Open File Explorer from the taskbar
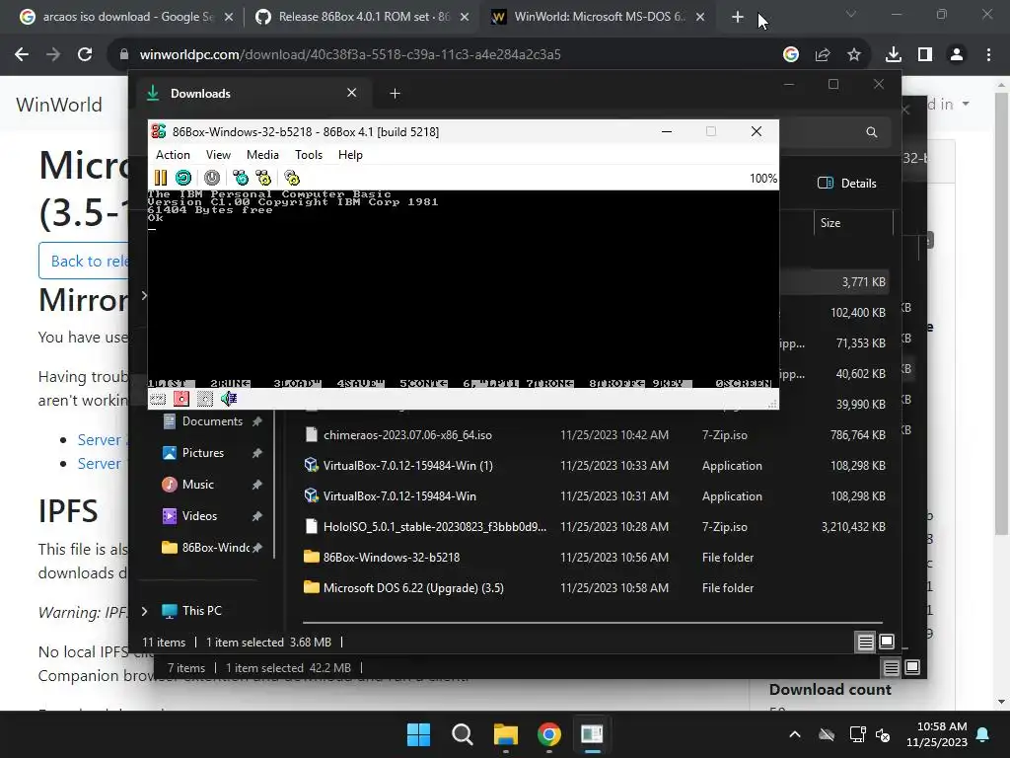1010x758 pixels. pyautogui.click(x=506, y=734)
